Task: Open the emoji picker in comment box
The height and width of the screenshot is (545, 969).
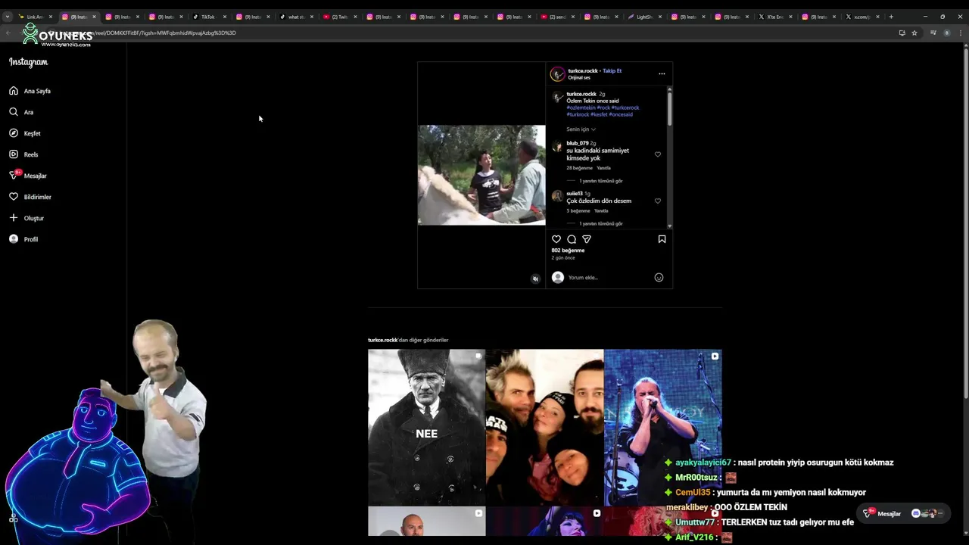Action: (x=659, y=277)
